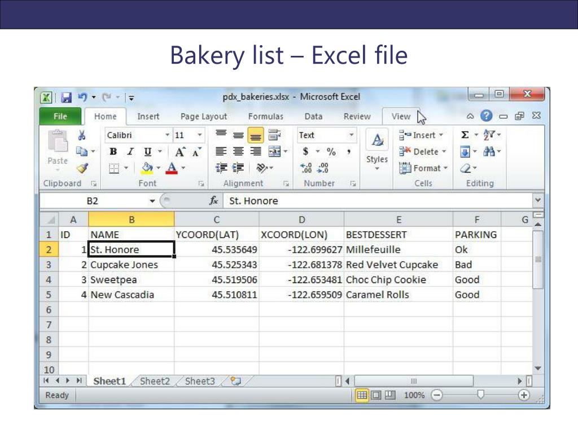Apply the Accounting dollar format

pos(305,151)
